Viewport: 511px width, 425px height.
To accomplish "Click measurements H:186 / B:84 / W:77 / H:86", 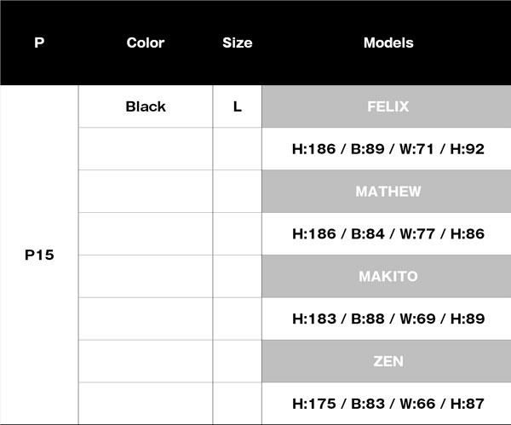I will click(x=388, y=233).
